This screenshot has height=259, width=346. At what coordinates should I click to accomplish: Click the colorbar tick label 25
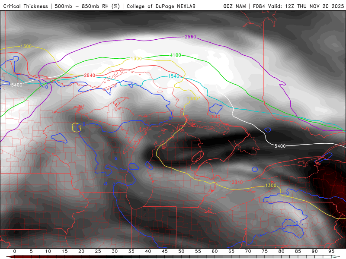[x=98, y=251]
